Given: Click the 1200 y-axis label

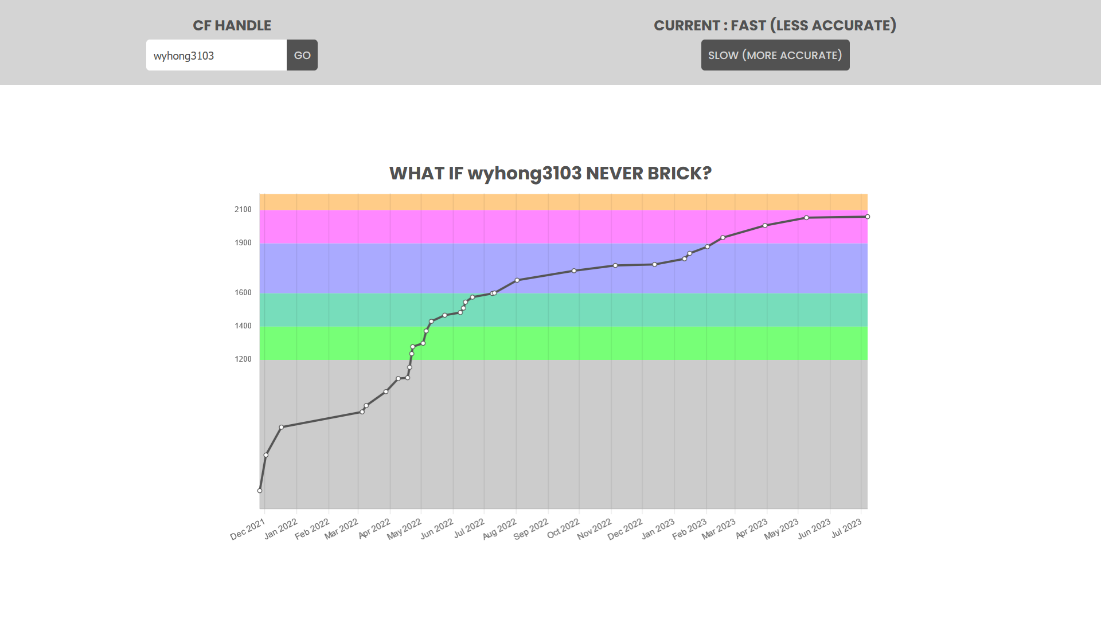Looking at the screenshot, I should pos(243,359).
